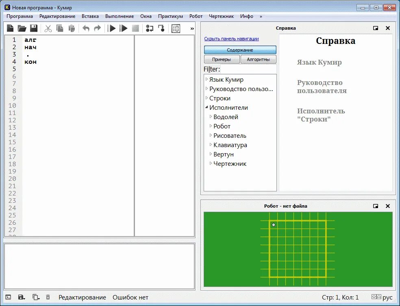The width and height of the screenshot is (400, 306).
Task: Redo the last edit
Action: 98,28
